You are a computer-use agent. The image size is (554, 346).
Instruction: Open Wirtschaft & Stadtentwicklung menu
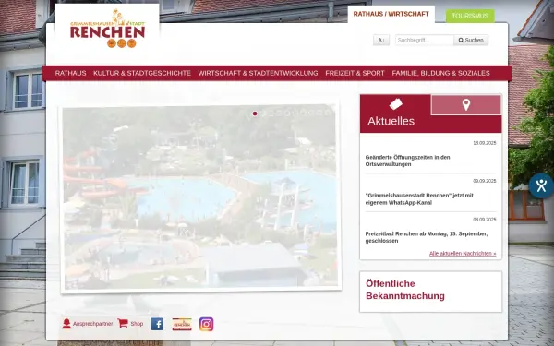pos(258,73)
